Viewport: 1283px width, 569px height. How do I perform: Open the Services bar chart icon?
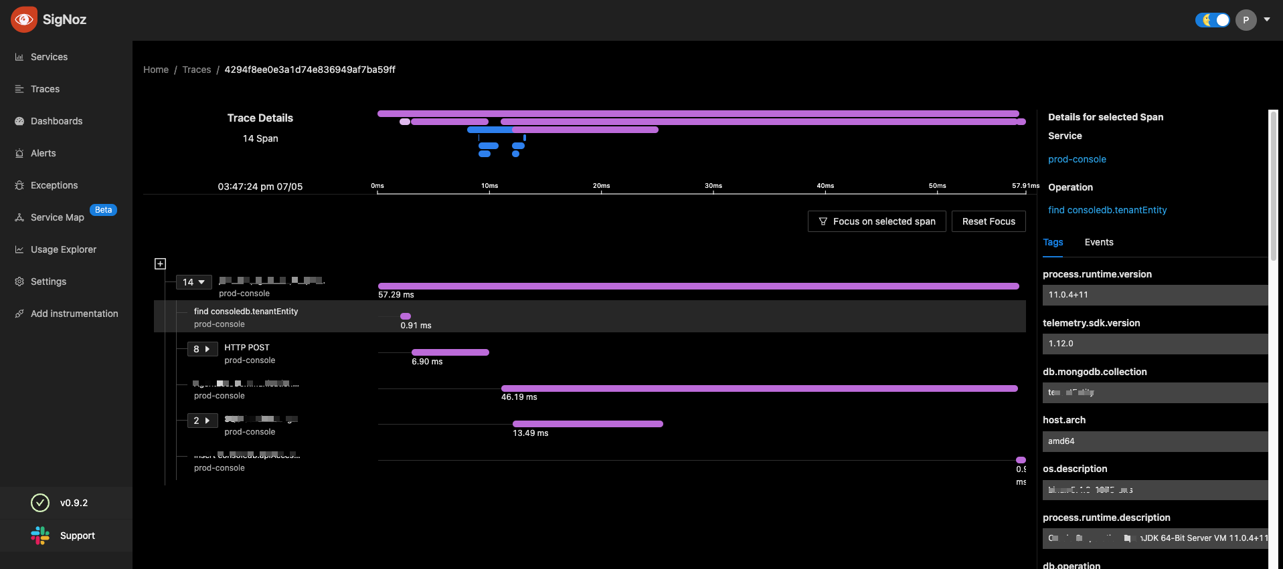19,57
